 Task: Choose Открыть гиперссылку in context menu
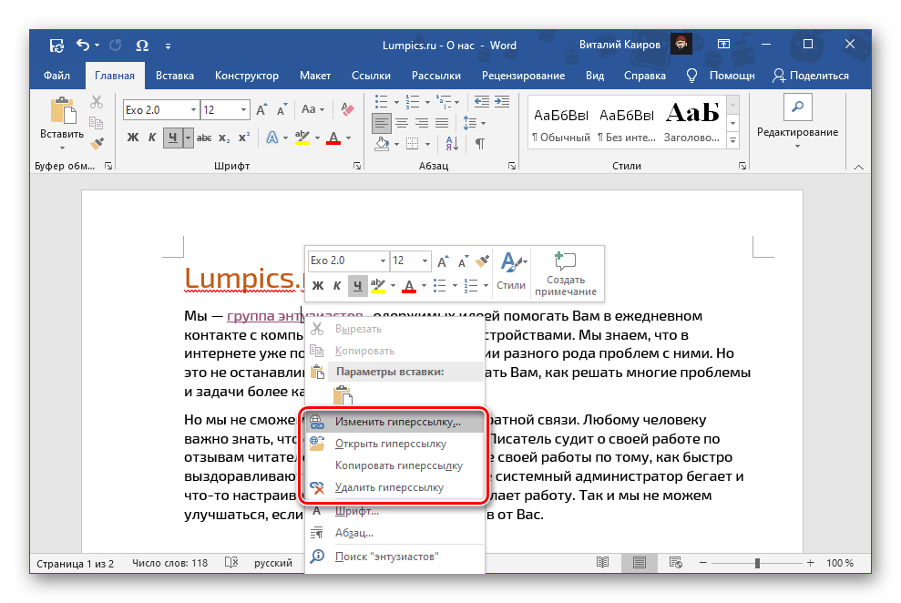pyautogui.click(x=394, y=444)
